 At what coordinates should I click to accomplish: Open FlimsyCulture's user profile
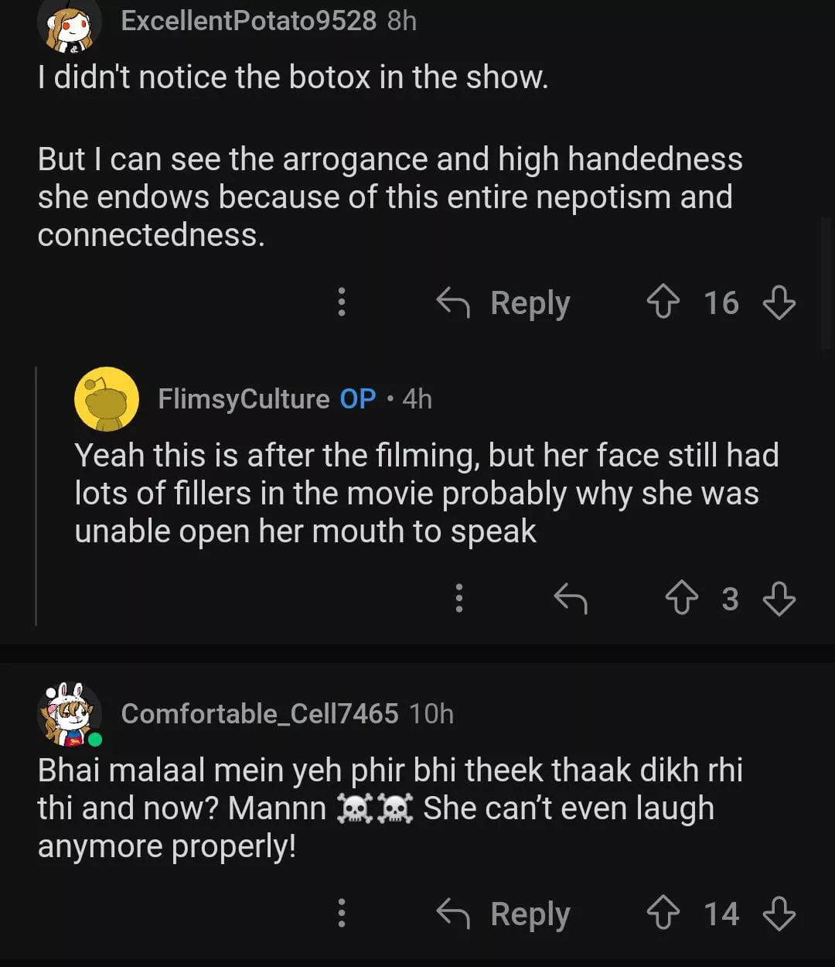(244, 398)
